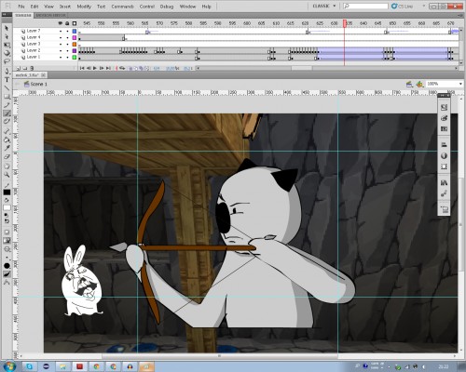This screenshot has height=372, width=466.
Task: Click the Swap Colors button
Action: tap(7, 221)
